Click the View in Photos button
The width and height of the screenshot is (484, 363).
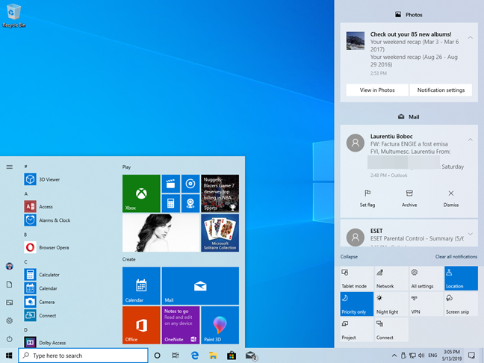click(376, 90)
